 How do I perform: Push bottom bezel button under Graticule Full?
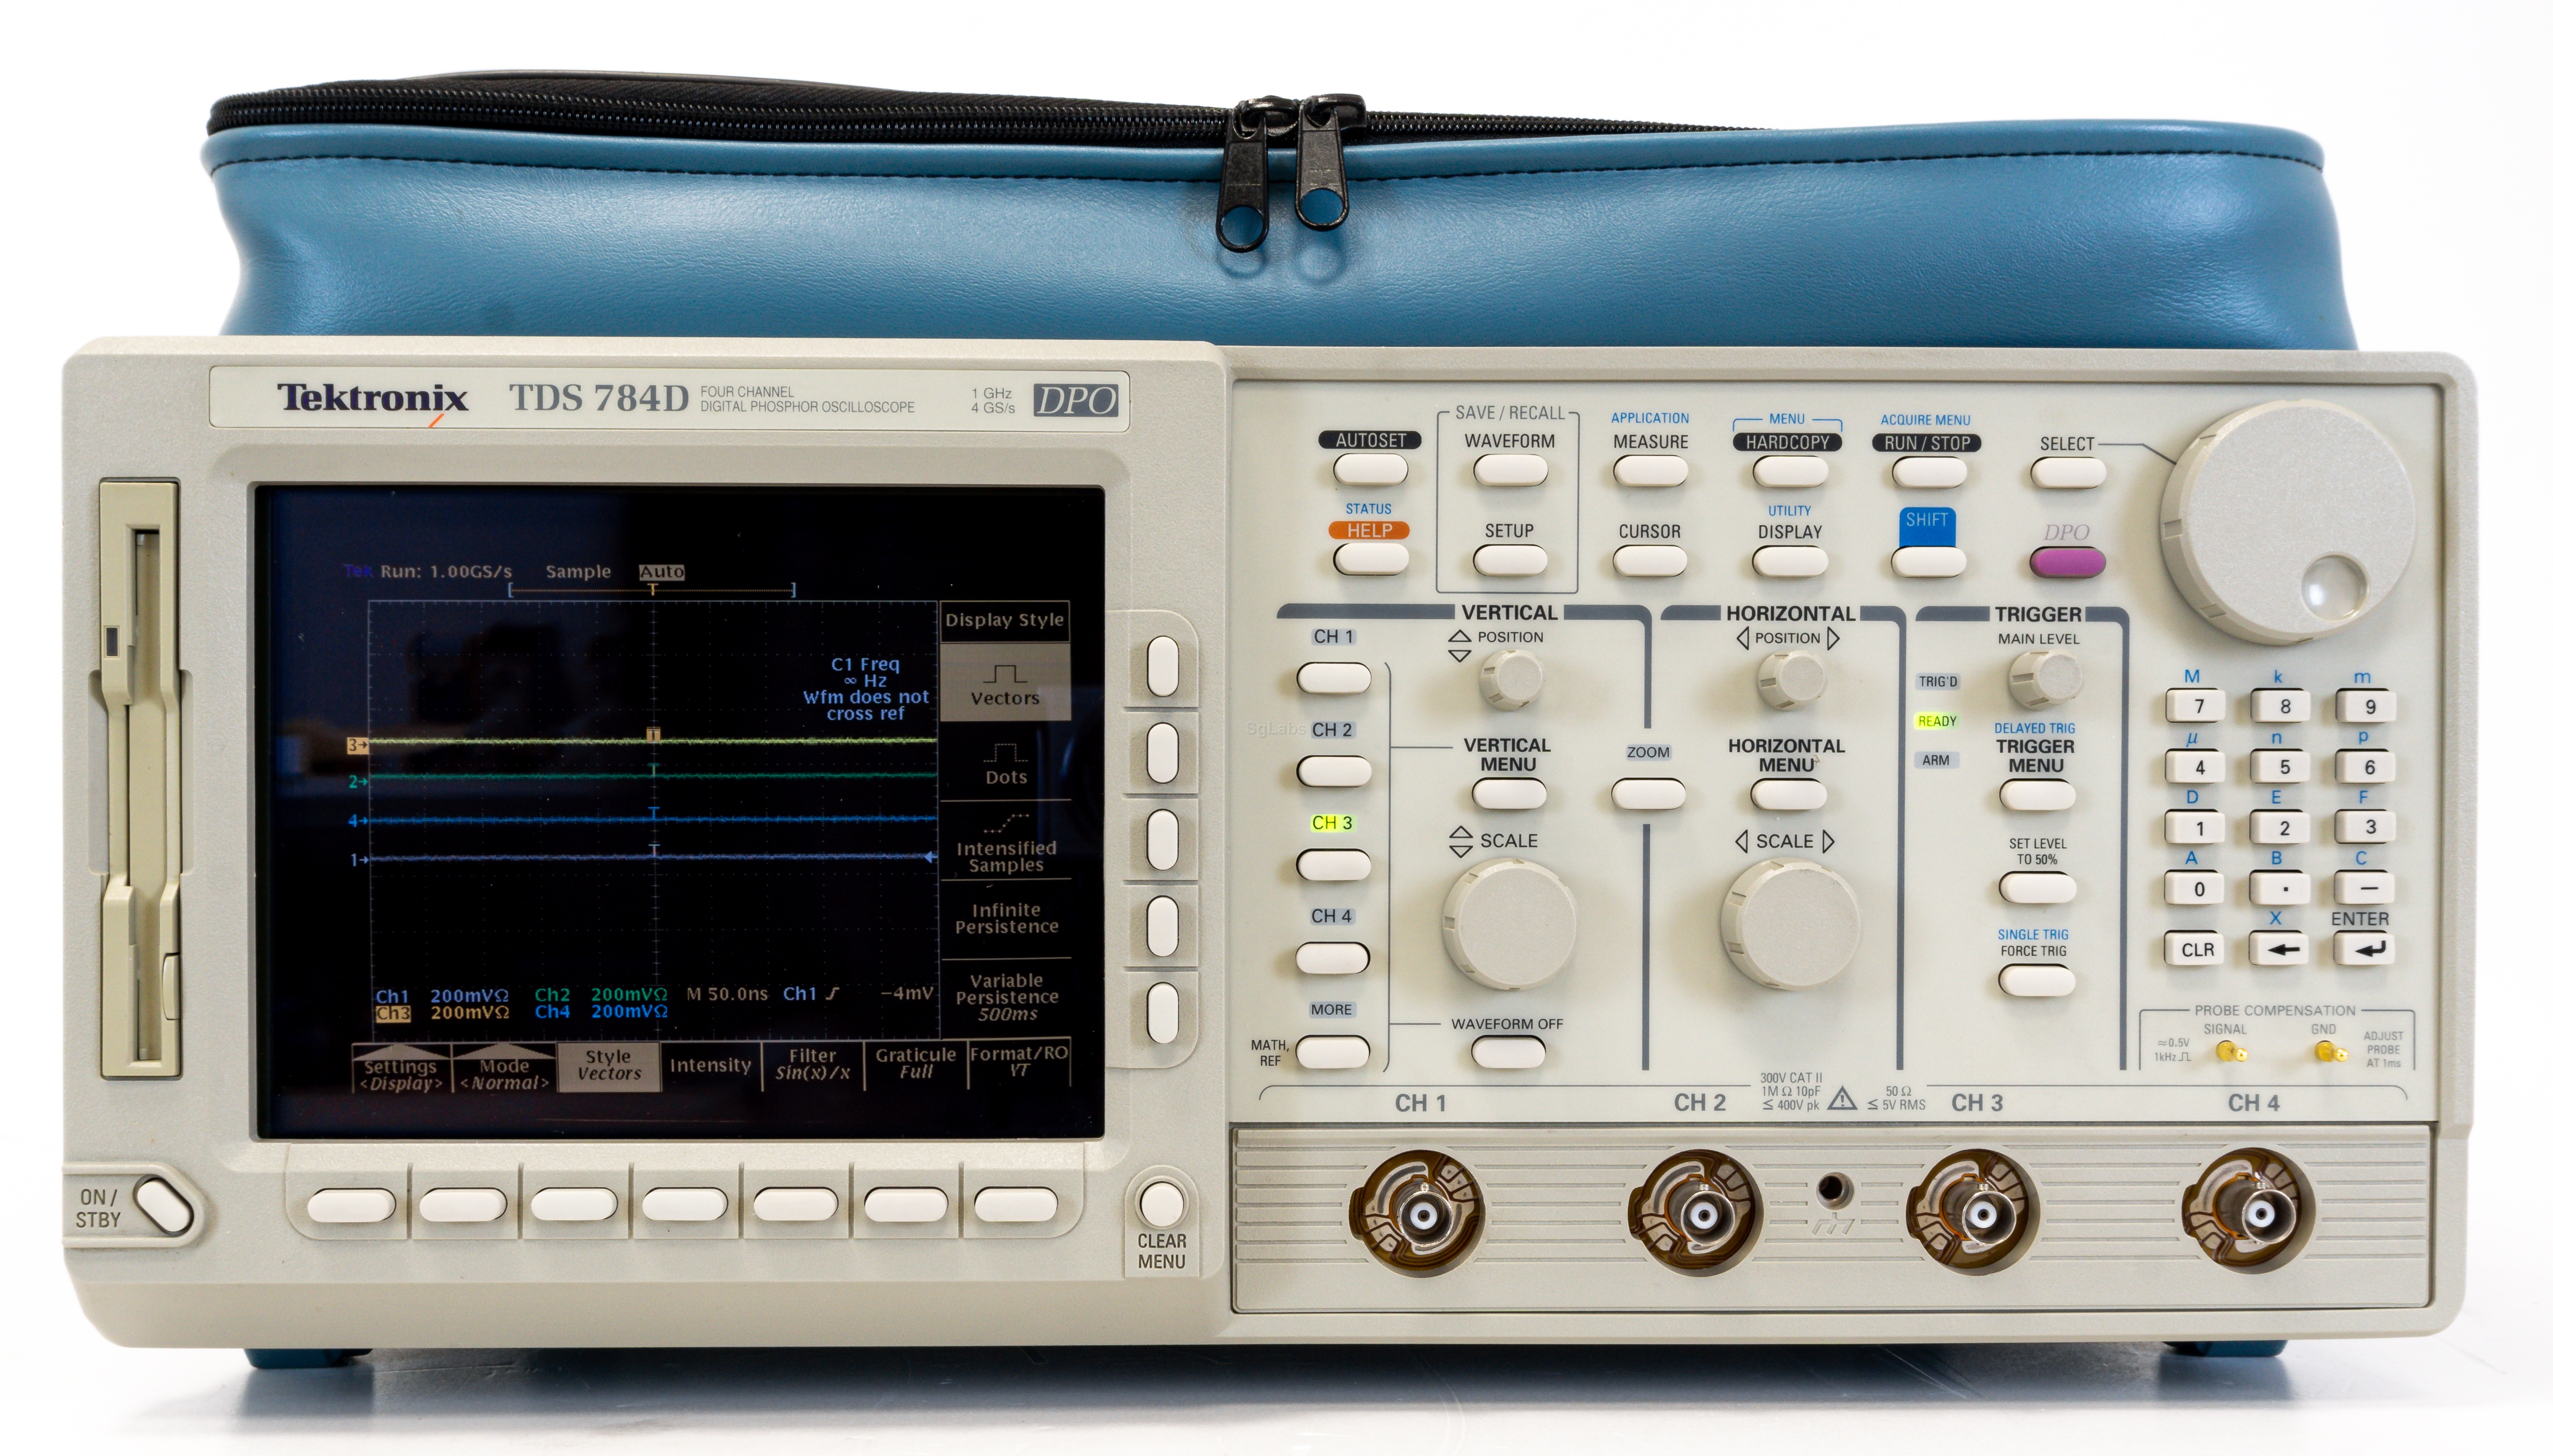point(906,1205)
